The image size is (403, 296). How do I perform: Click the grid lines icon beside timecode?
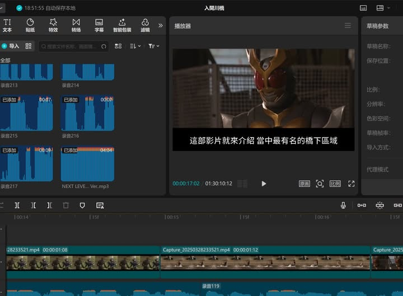[x=242, y=184]
